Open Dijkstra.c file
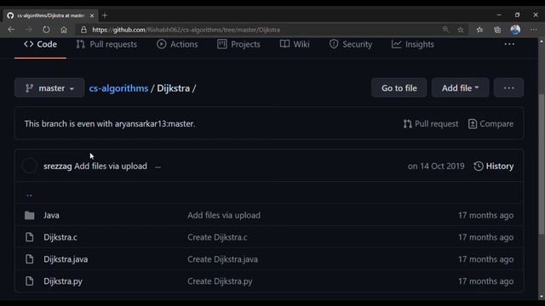The width and height of the screenshot is (545, 306). coord(60,237)
